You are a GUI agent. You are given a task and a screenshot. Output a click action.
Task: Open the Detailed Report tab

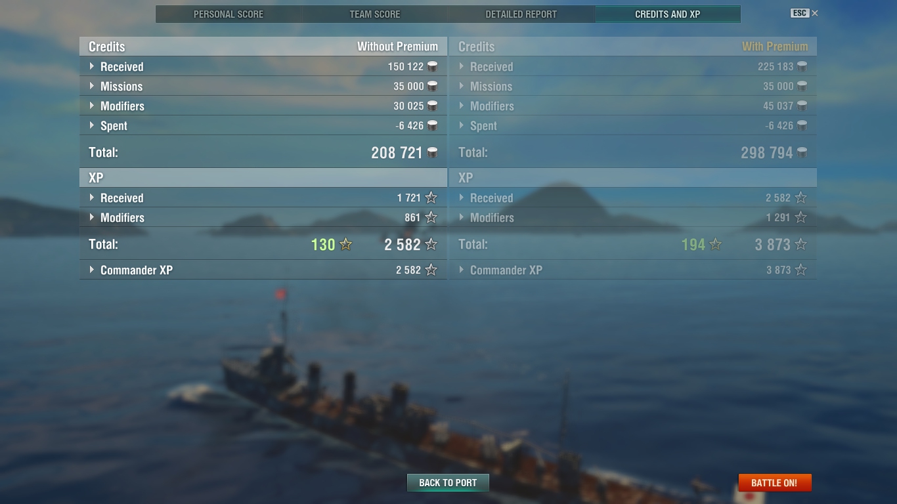click(x=521, y=14)
